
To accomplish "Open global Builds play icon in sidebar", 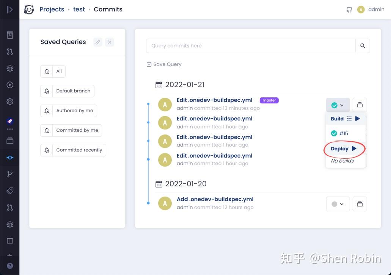I will click(x=10, y=85).
